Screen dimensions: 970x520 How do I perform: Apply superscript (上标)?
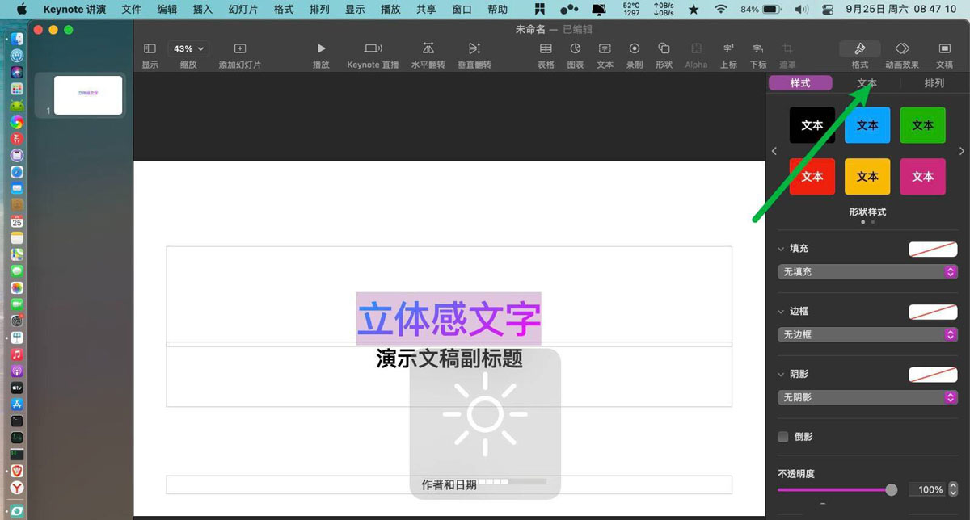point(728,54)
